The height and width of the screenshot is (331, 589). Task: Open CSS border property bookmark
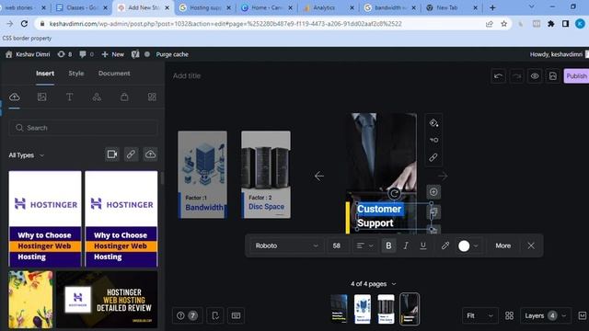coord(27,39)
